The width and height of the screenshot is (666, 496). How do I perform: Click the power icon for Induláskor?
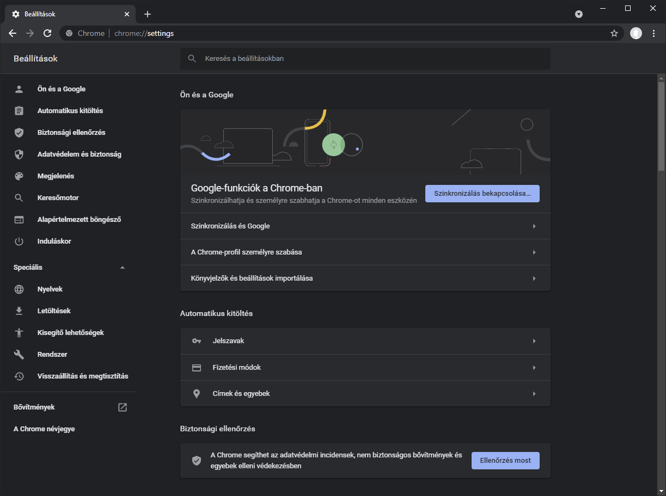pos(19,241)
